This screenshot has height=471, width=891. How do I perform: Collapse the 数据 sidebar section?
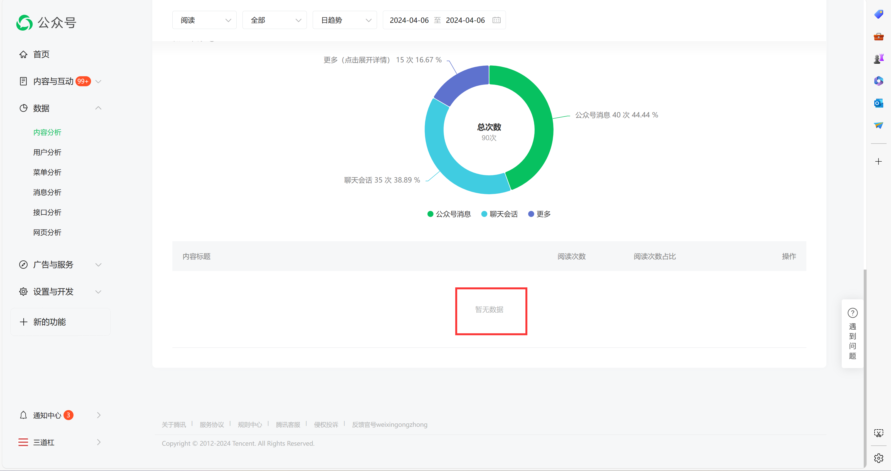98,108
